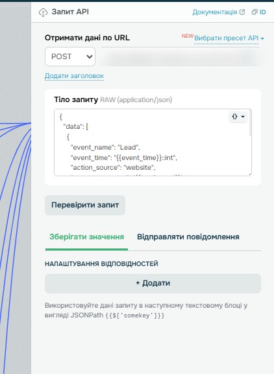Open the POST method dropdown
Image resolution: width=274 pixels, height=374 pixels.
[x=70, y=57]
